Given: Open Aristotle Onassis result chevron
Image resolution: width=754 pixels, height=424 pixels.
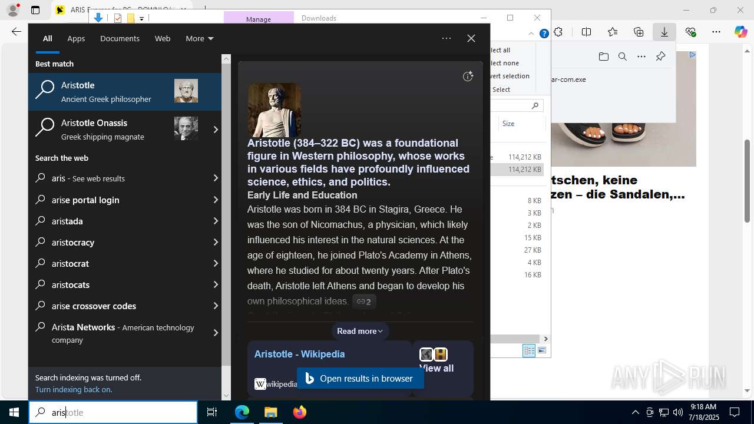Looking at the screenshot, I should coord(216,130).
